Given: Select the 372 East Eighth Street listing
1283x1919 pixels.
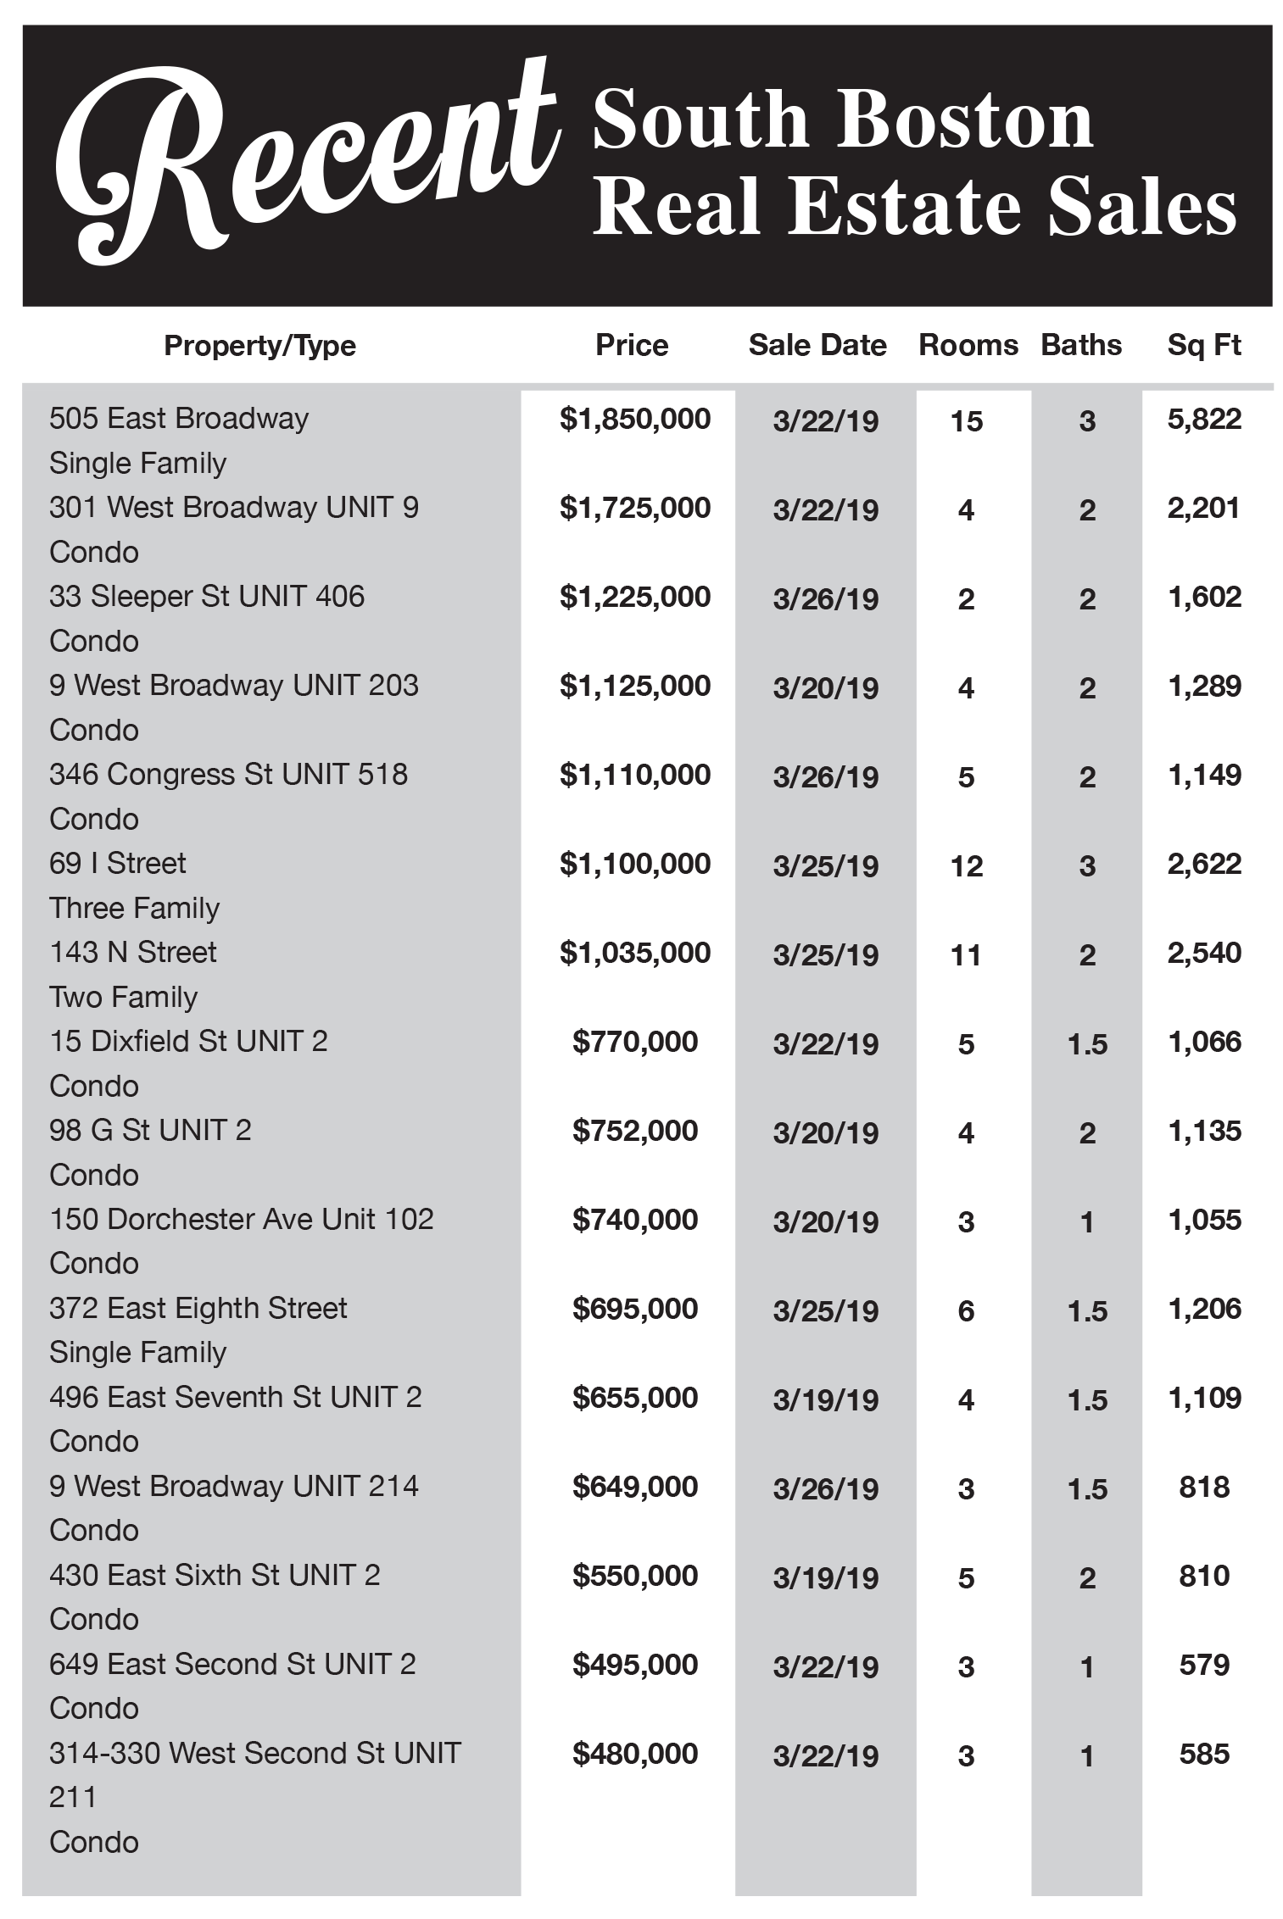Looking at the screenshot, I should (198, 1309).
